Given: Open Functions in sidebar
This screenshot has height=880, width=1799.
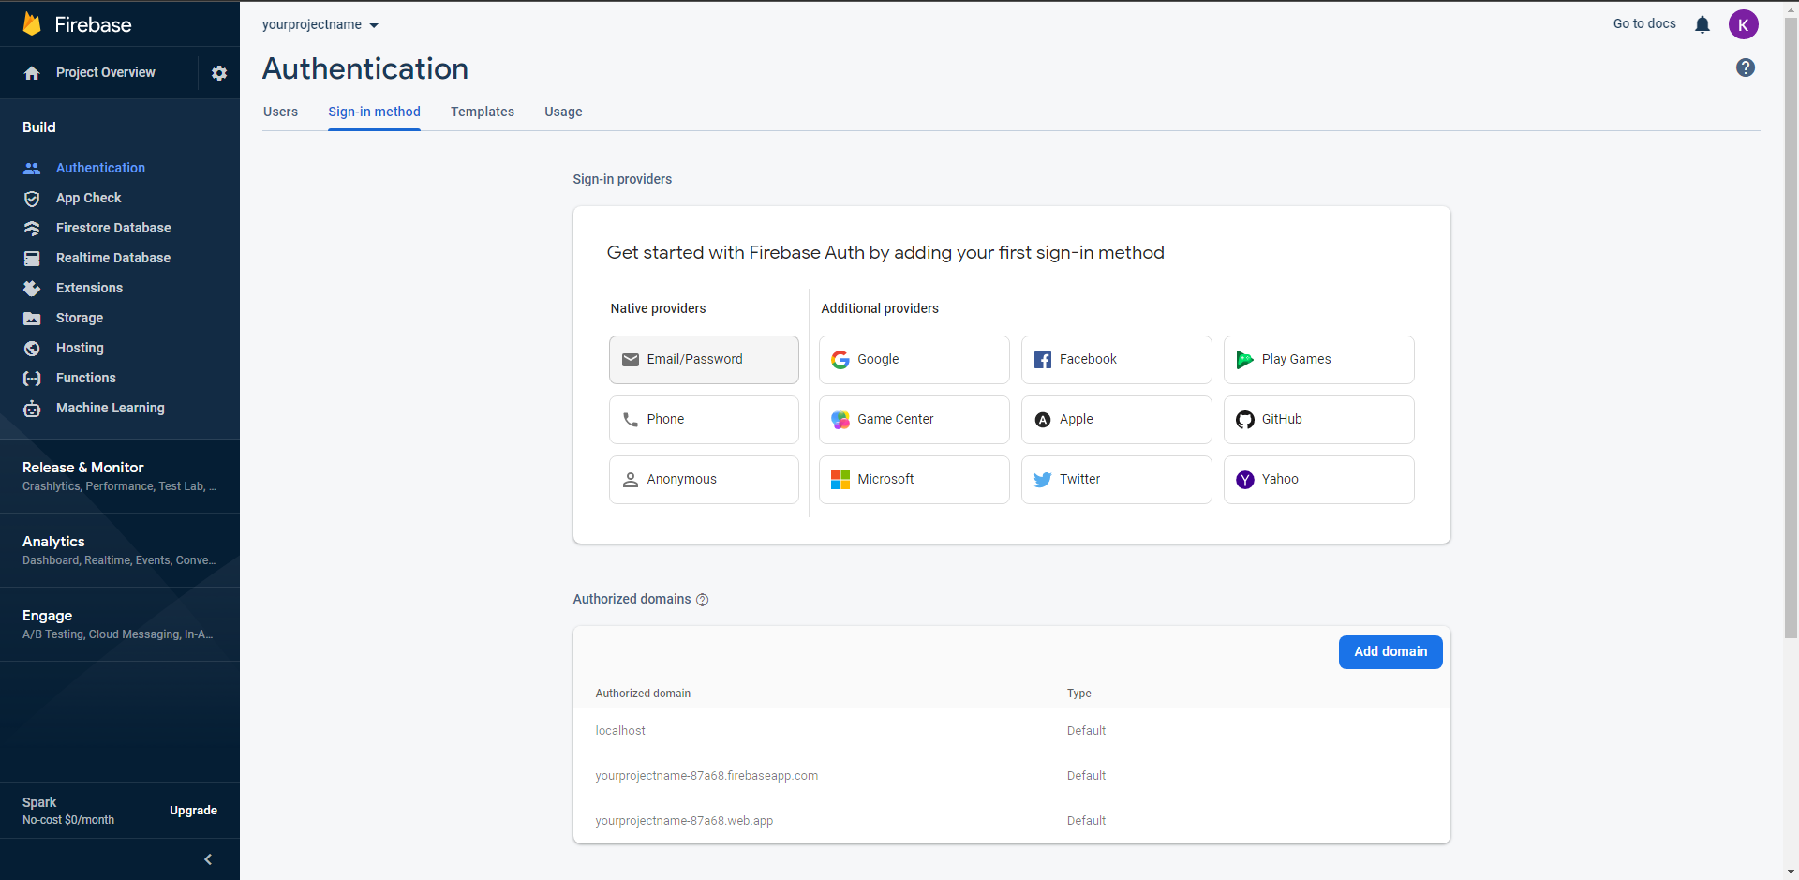Looking at the screenshot, I should click(86, 378).
